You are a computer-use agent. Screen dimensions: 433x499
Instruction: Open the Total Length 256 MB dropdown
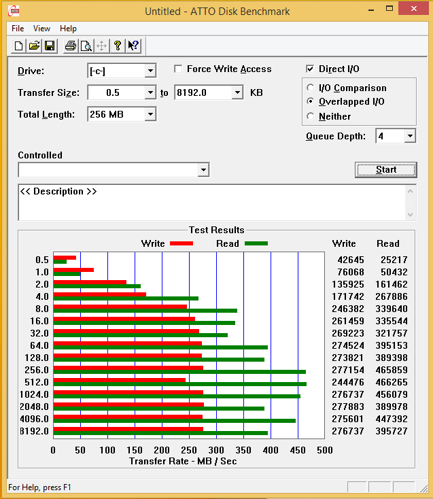[150, 114]
